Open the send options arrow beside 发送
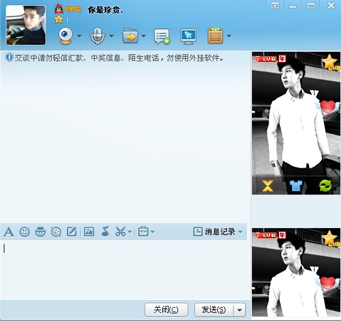 pyautogui.click(x=239, y=310)
